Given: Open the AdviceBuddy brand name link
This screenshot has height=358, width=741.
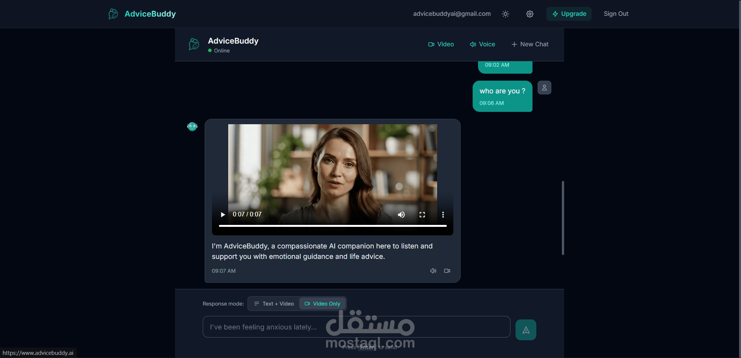Looking at the screenshot, I should [150, 14].
